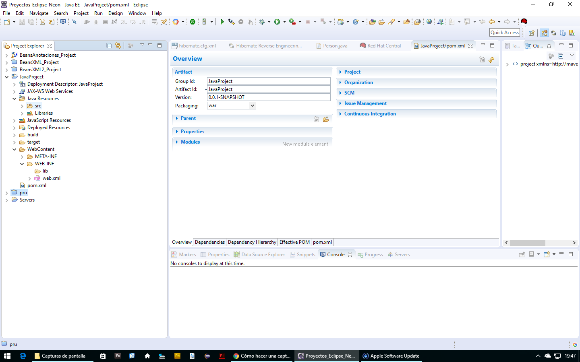This screenshot has height=362, width=580.
Task: Click the green Start Server icon
Action: pos(222,22)
